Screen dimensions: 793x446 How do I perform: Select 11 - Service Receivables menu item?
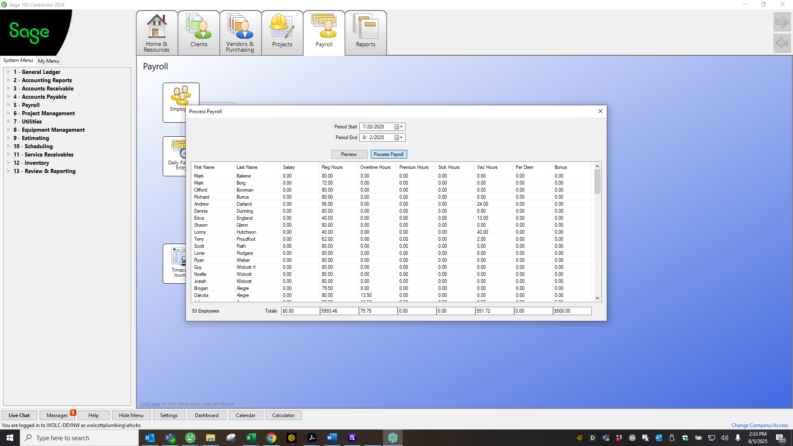click(43, 154)
